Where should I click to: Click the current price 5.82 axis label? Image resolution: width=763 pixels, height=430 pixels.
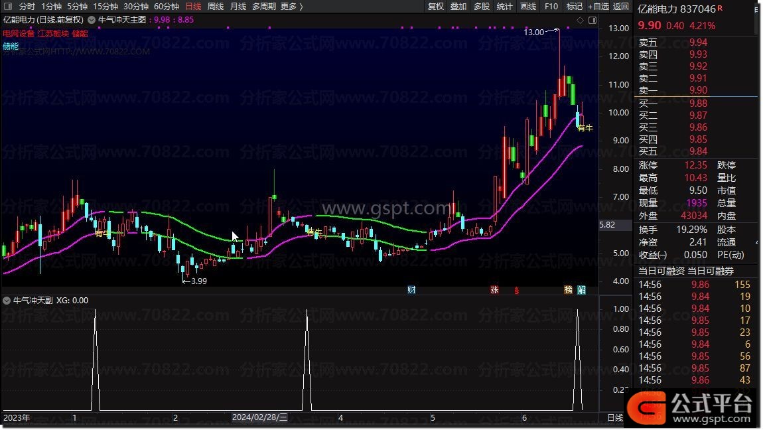click(x=607, y=225)
